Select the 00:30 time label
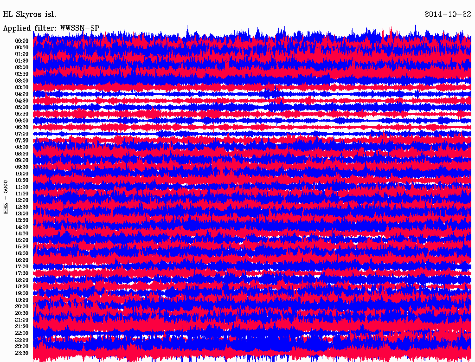 [x=21, y=47]
